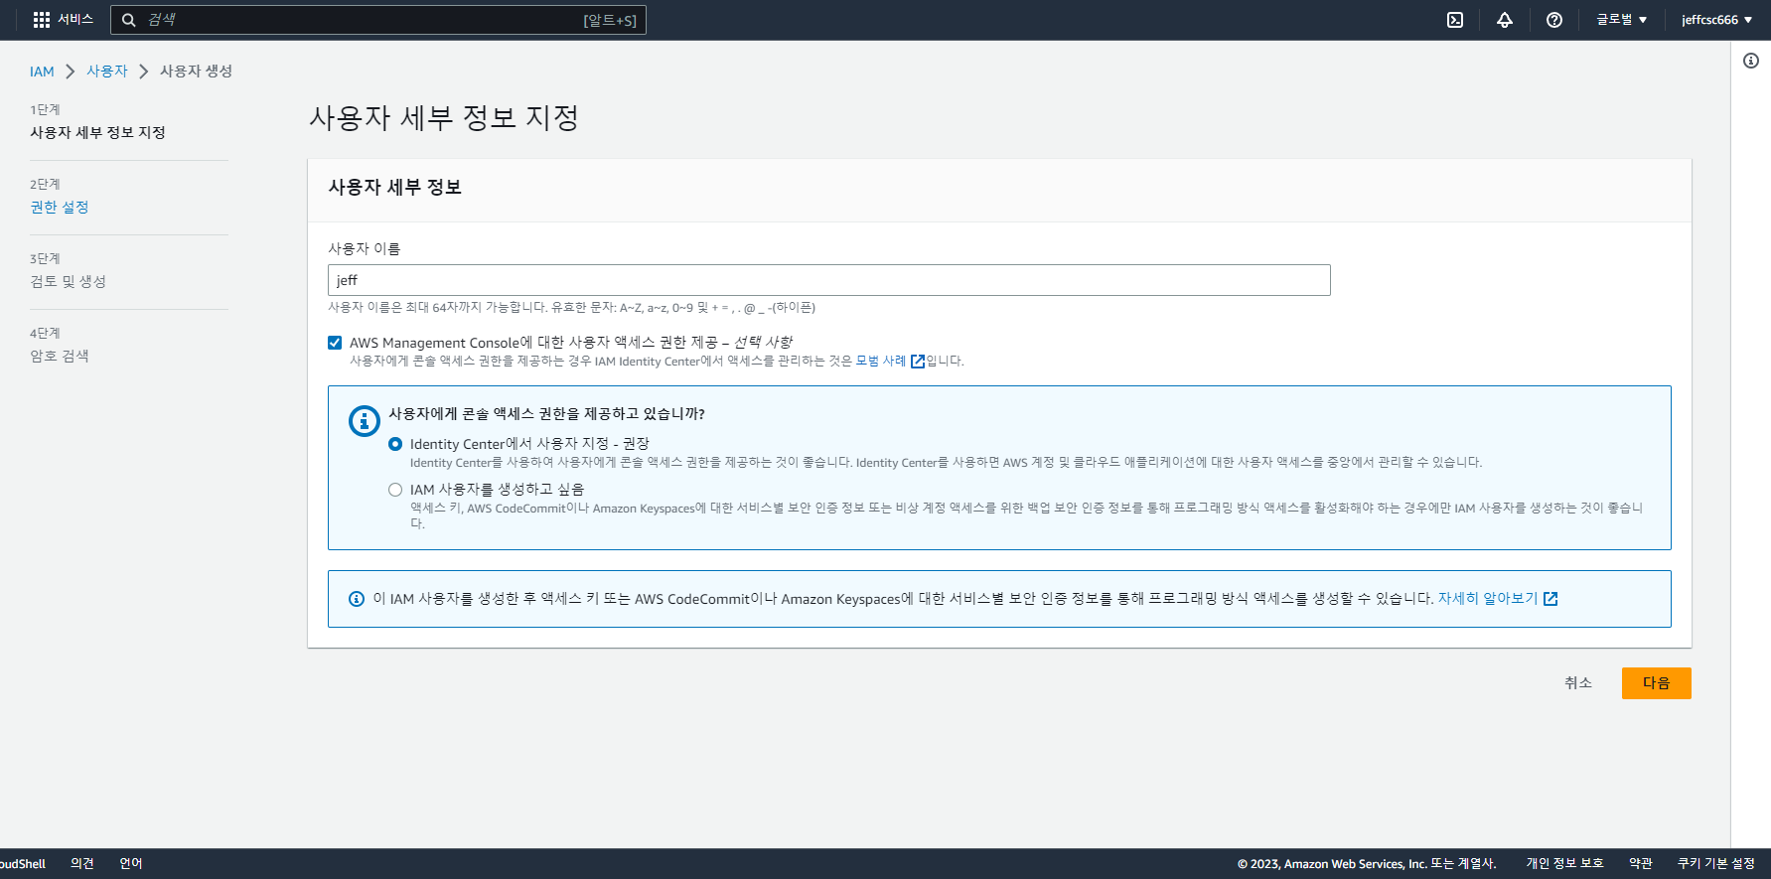Click step 1 사용자 세부 정보 지정 text
The height and width of the screenshot is (879, 1771).
pos(97,132)
